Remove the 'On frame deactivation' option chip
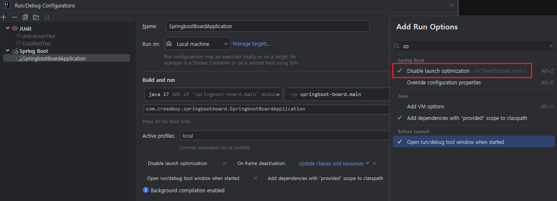Screen dimensions: 557x201 pos(374,163)
